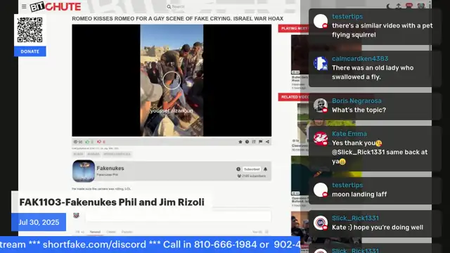Flag the video with flag icon
Image resolution: width=450 pixels, height=253 pixels.
[261, 142]
